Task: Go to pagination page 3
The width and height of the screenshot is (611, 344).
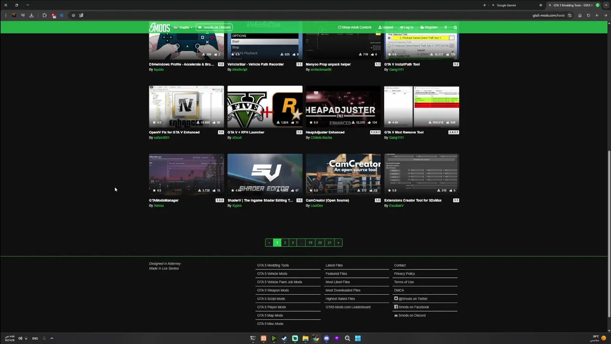Action: [293, 243]
